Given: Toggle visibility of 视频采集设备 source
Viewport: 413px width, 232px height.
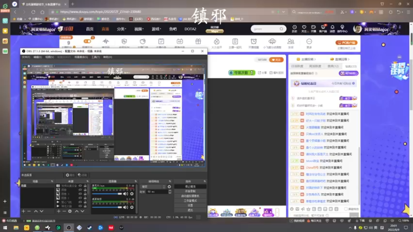Looking at the screenshot, I should [x=80, y=186].
